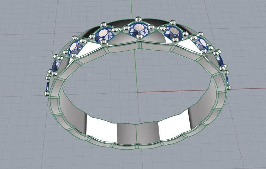Select the green Y-axis line above ring
Viewport: 266px width, 169px height.
pos(131,9)
